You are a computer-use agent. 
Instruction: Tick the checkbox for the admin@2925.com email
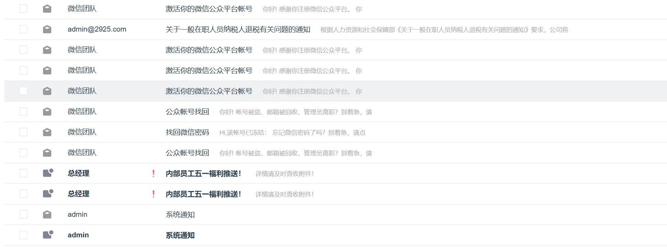click(x=23, y=29)
